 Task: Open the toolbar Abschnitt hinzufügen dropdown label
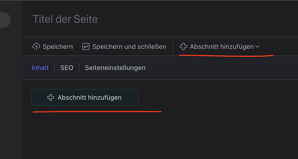[x=222, y=47]
